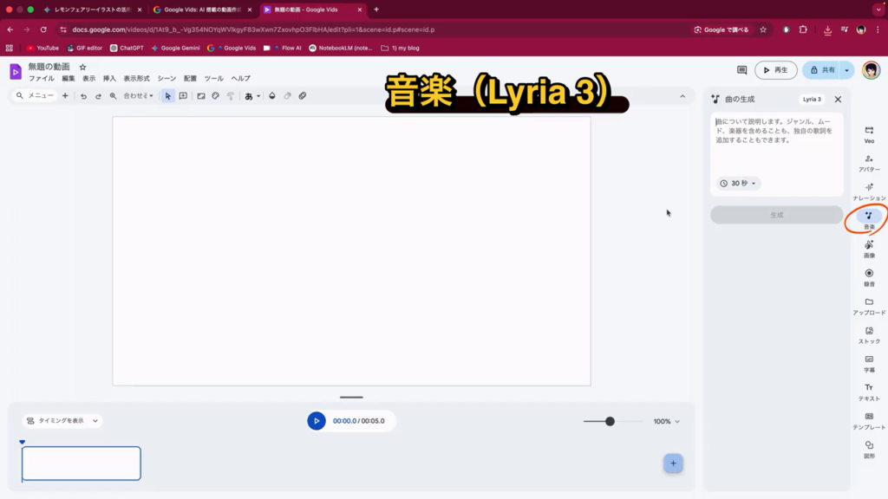Expand the タイミングを表示 dropdown
Screen dimensions: 888x499
coord(62,421)
